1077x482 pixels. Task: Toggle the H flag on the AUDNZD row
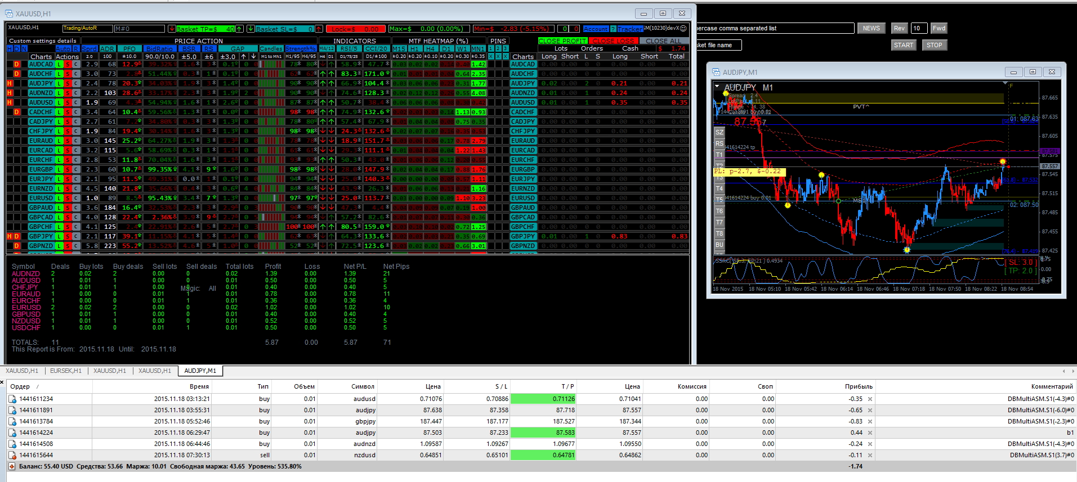[10, 93]
